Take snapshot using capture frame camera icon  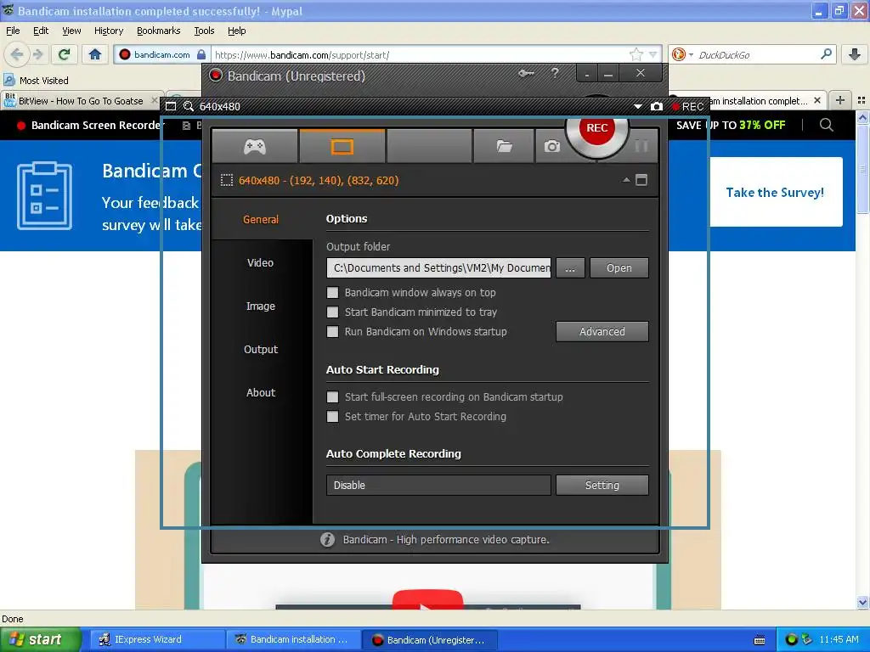pyautogui.click(x=657, y=106)
